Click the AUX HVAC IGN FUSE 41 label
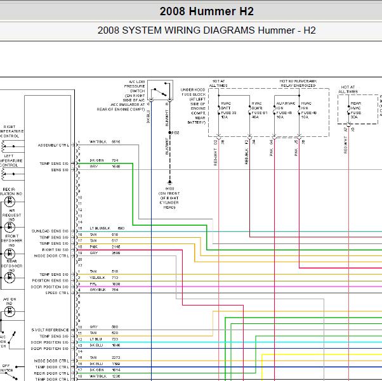This screenshot has width=382, height=381. tap(285, 110)
